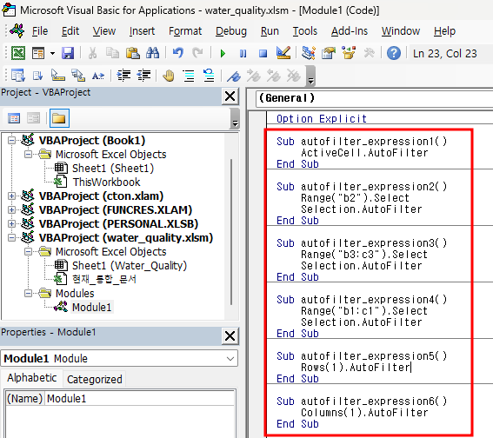Collapse the Modules folder
Image resolution: width=493 pixels, height=438 pixels.
[28, 293]
